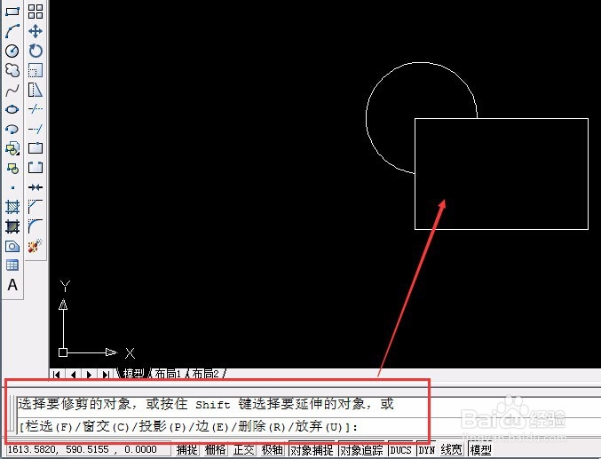This screenshot has height=459, width=601.
Task: Toggle 捕捉 snap mode in status bar
Action: (187, 450)
